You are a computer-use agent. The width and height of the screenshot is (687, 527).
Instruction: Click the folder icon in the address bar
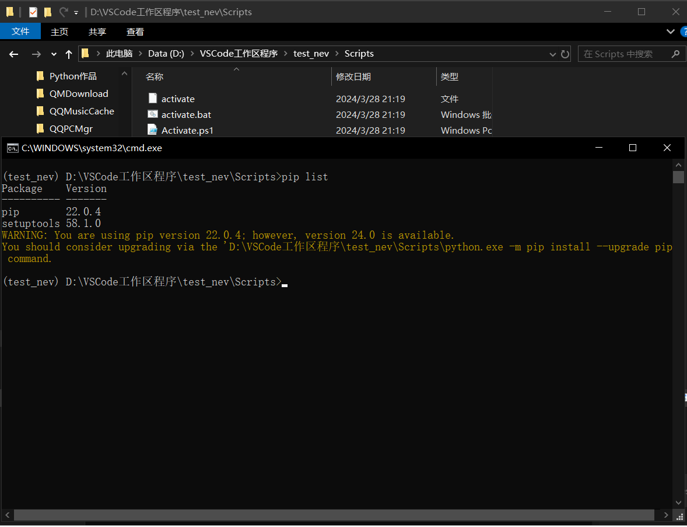[x=85, y=54]
